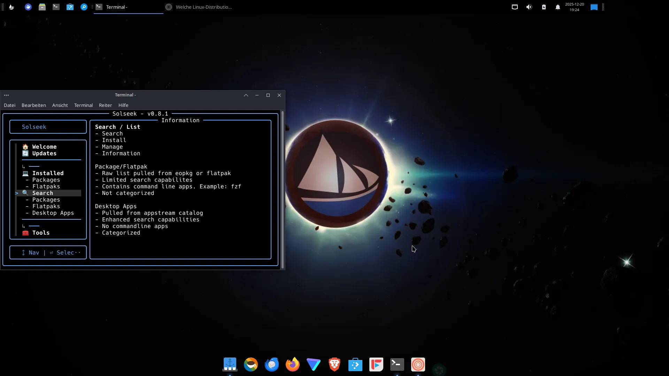Launch Thunderbird mail from the dock

pyautogui.click(x=272, y=365)
